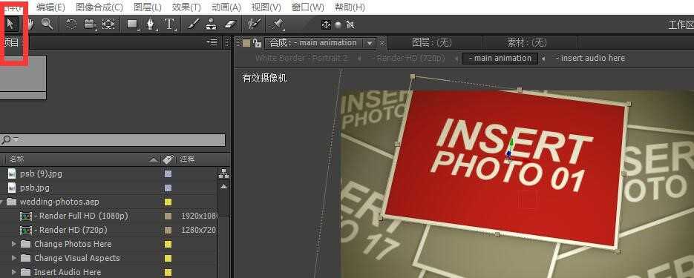
Task: Switch to the 图层: (无) tab
Action: click(431, 42)
